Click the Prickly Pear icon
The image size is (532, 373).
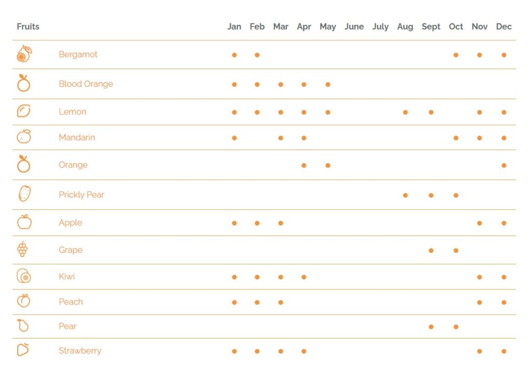[24, 194]
